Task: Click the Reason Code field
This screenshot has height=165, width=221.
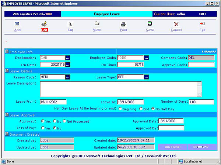Action: [52, 77]
